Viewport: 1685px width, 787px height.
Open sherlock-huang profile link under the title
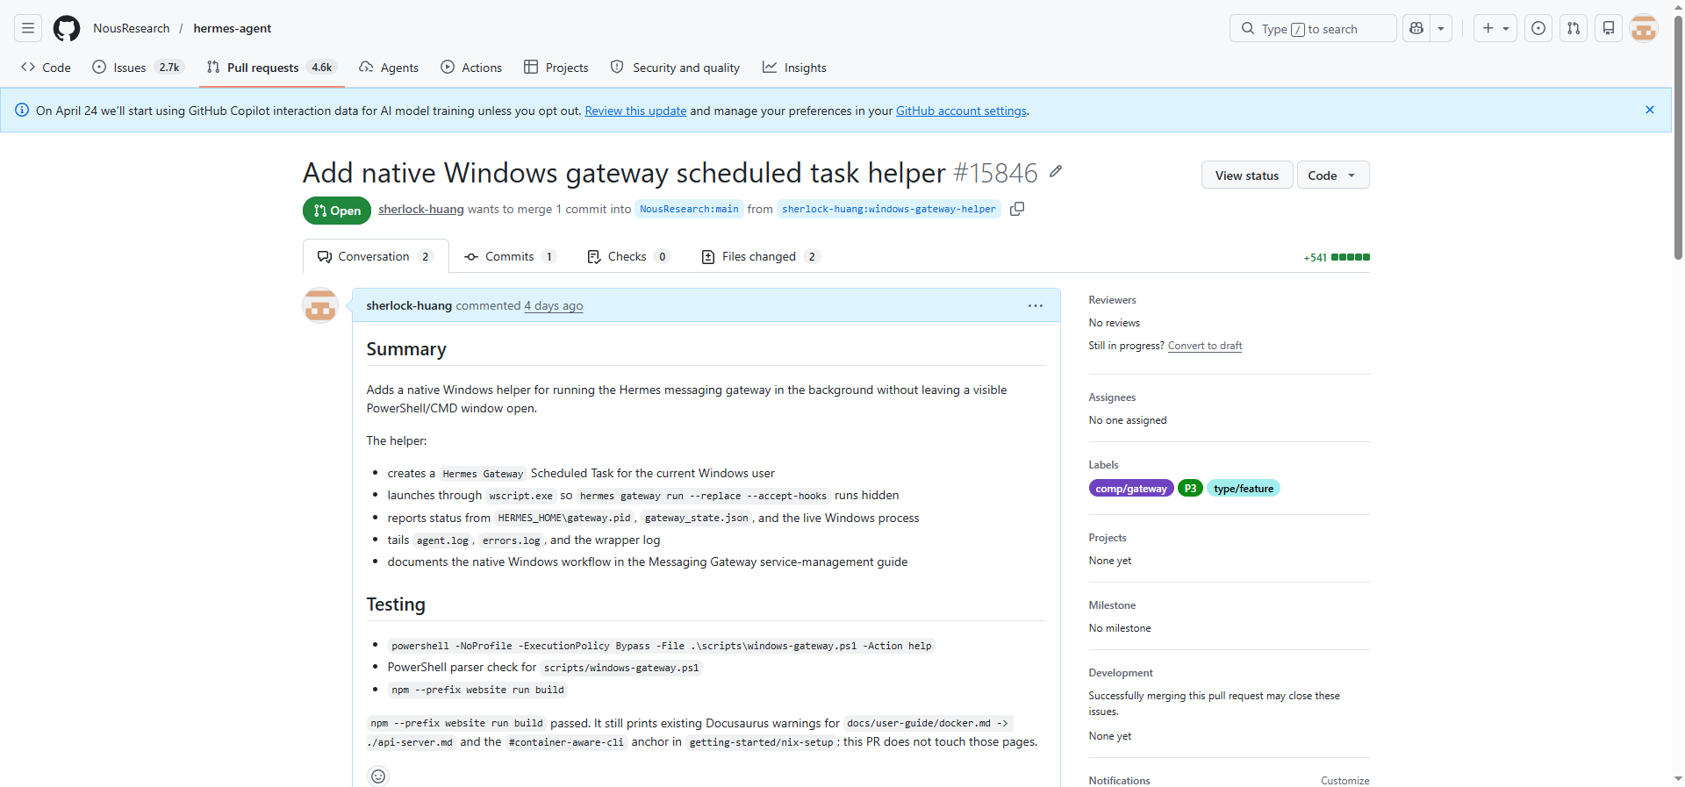421,209
